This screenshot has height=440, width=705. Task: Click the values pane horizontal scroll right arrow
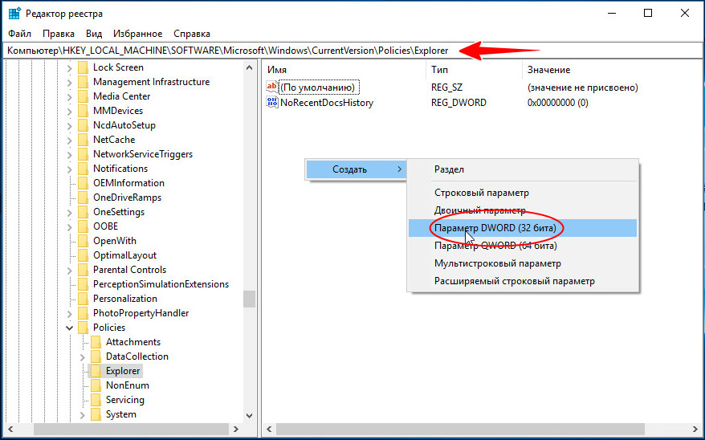click(x=695, y=430)
